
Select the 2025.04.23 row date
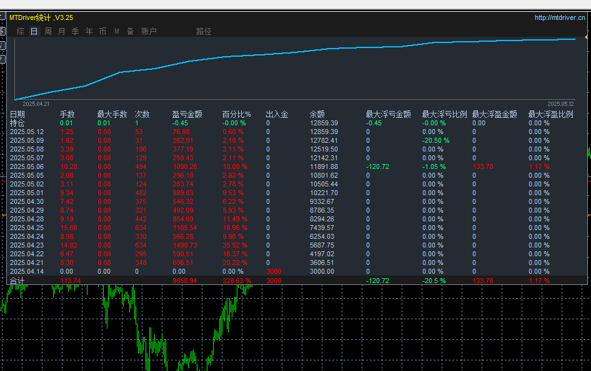pos(26,245)
